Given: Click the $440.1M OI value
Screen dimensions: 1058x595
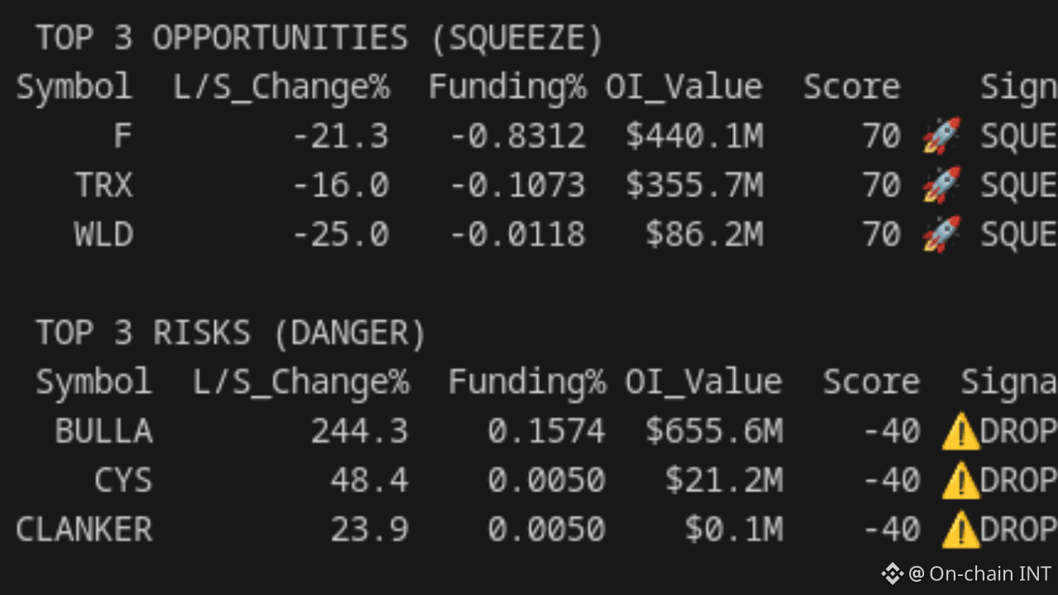Looking at the screenshot, I should (x=694, y=136).
